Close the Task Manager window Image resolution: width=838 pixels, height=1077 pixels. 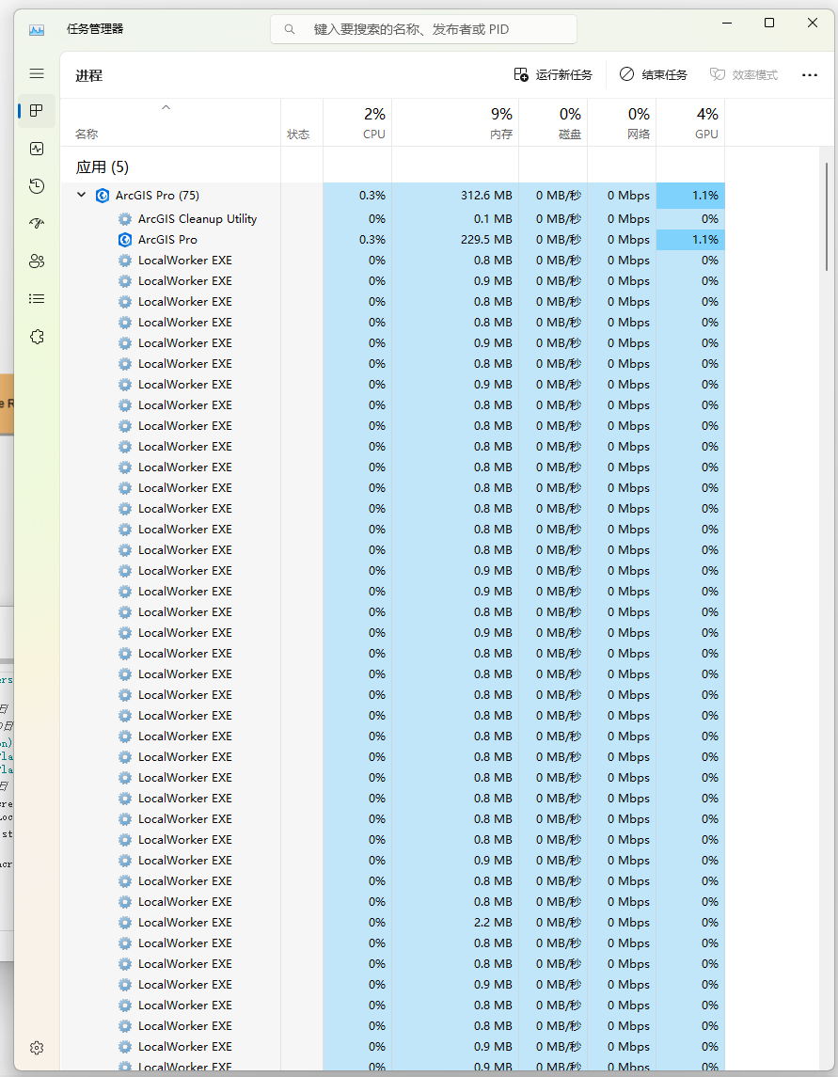pyautogui.click(x=812, y=24)
